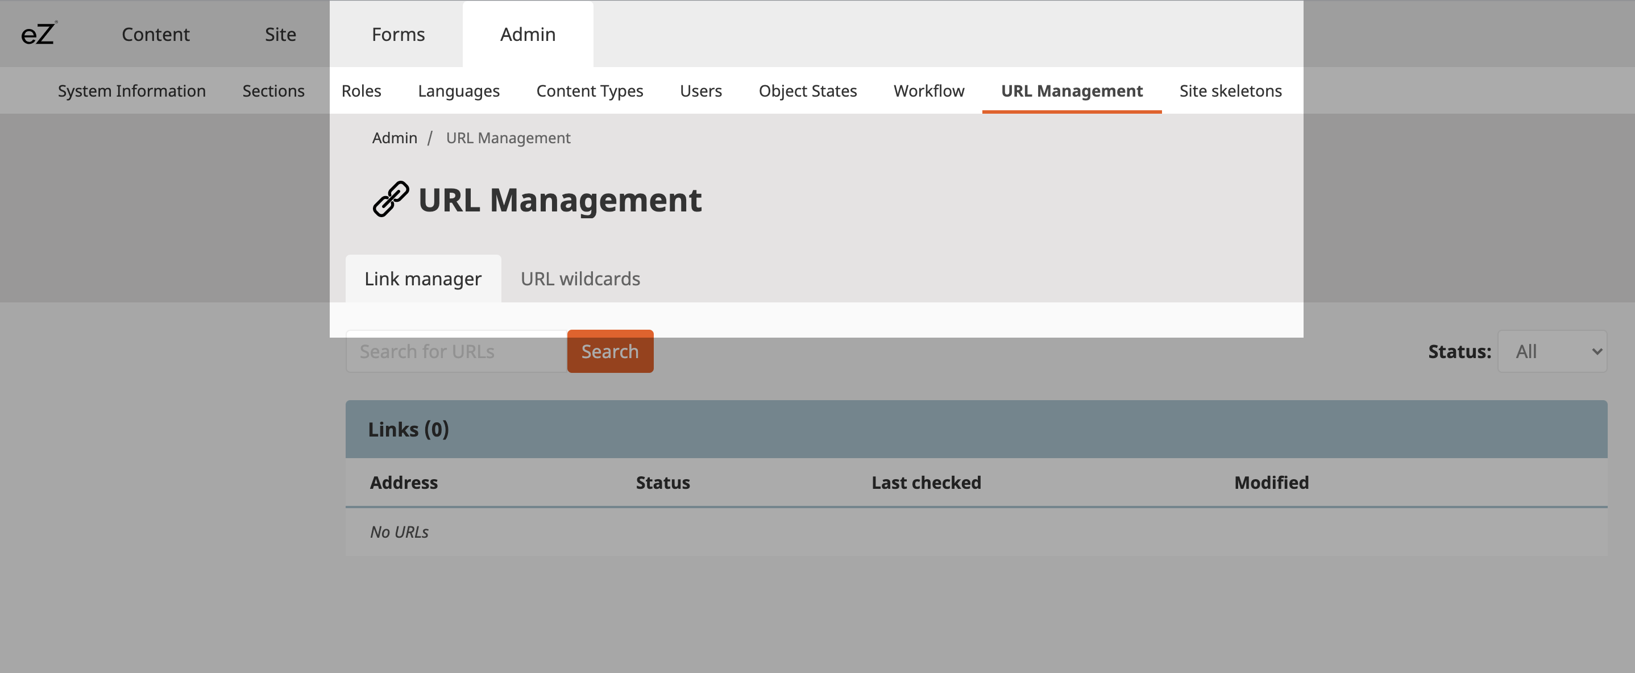
Task: Open the Forms main menu
Action: point(398,34)
